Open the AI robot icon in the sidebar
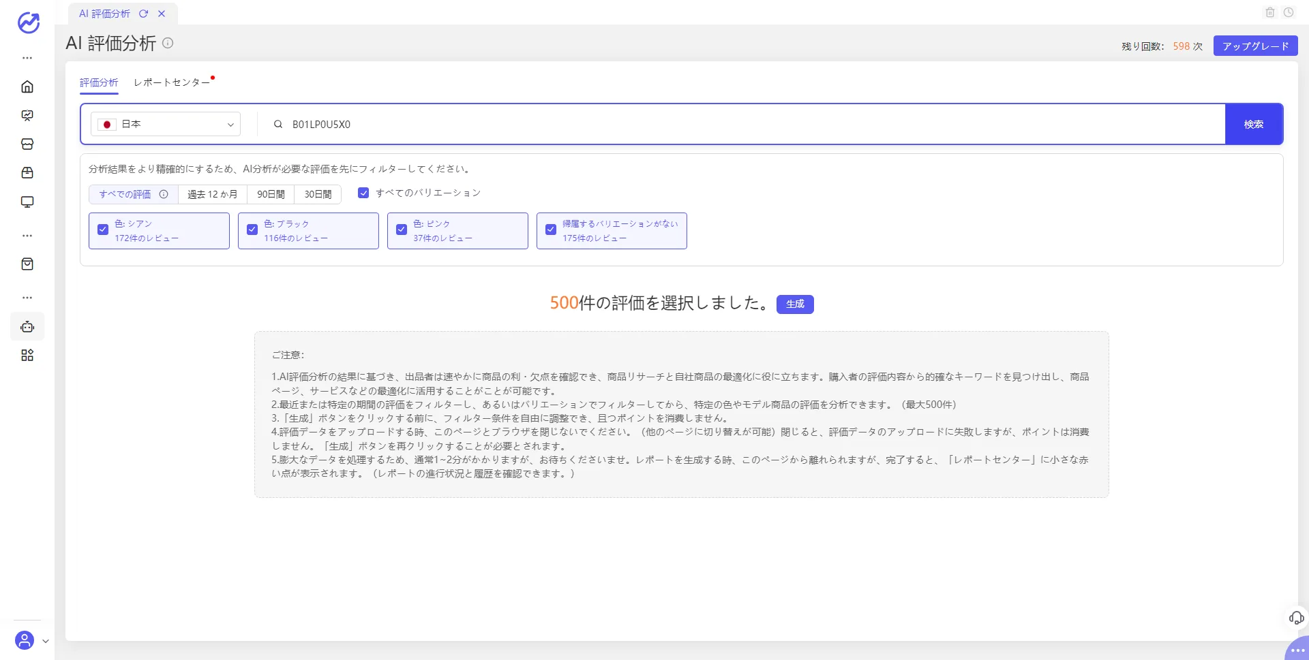 [27, 326]
